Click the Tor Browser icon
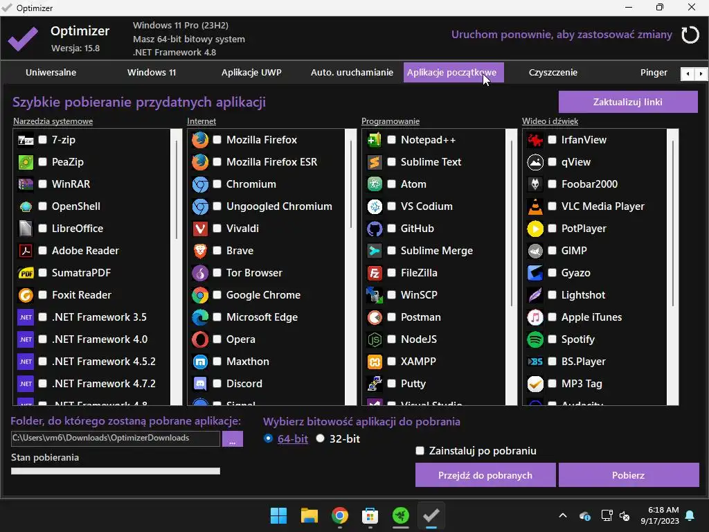The width and height of the screenshot is (709, 532). 200,273
